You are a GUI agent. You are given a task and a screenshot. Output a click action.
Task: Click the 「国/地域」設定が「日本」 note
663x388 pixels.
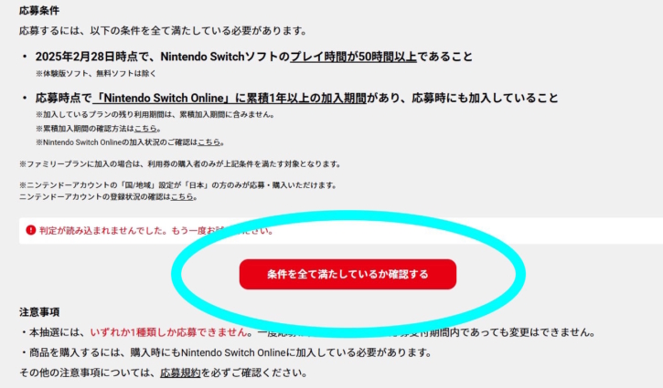coord(177,185)
